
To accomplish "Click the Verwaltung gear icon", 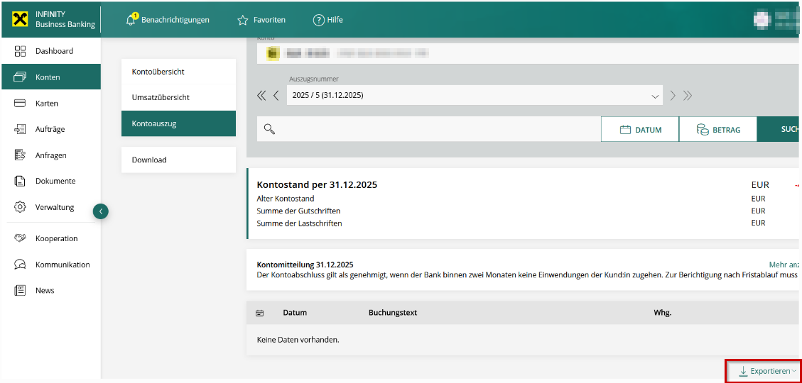I will pos(20,207).
